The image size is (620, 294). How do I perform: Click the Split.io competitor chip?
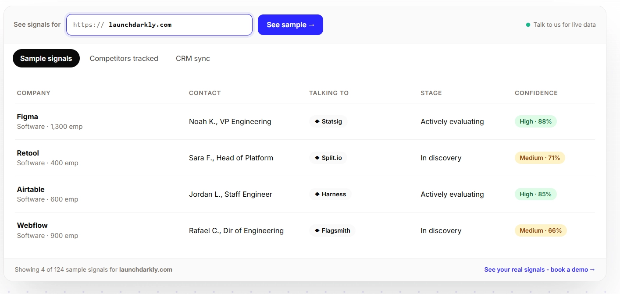(328, 158)
